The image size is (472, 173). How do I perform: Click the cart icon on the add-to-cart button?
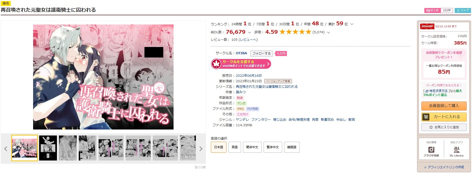click(426, 117)
